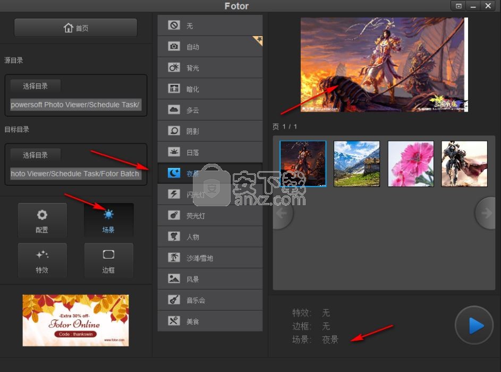Viewport: 501px width, 372px height.
Task: Select the 音乐会 concert guitar icon
Action: tap(174, 300)
